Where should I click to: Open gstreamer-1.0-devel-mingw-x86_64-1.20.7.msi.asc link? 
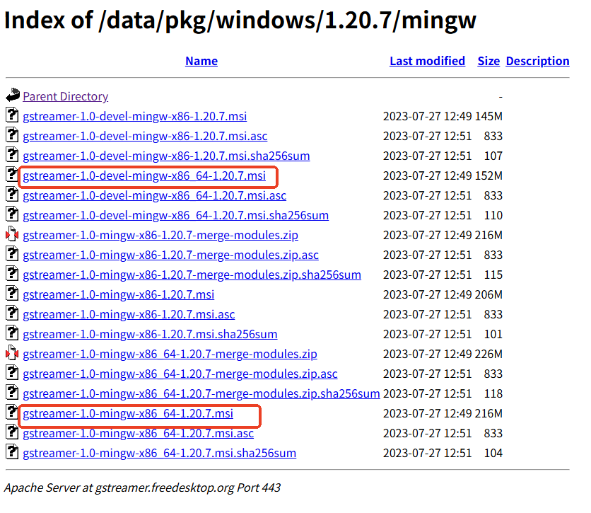pyautogui.click(x=155, y=195)
